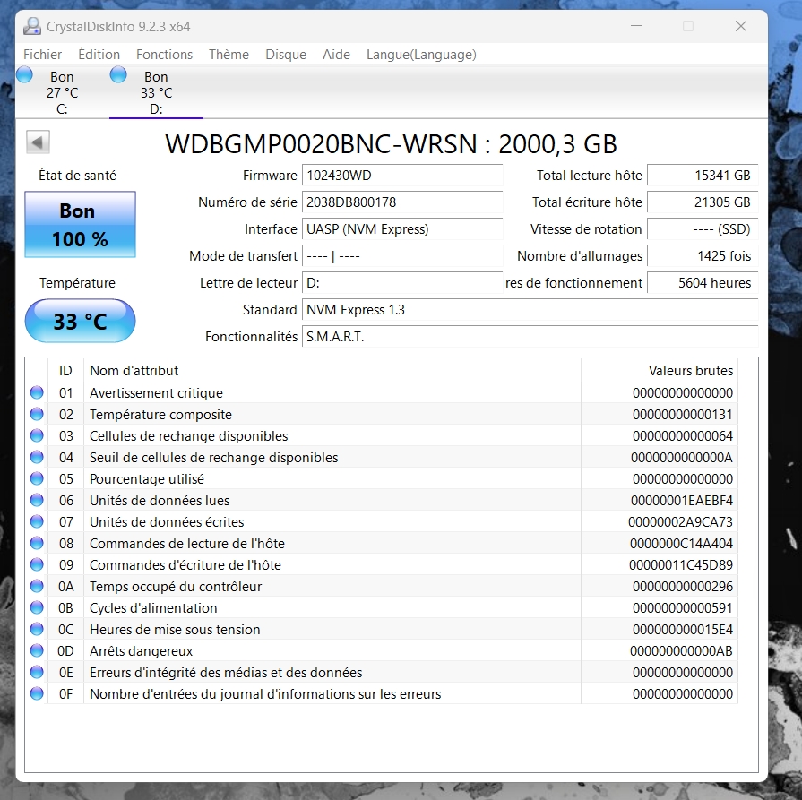Screen dimensions: 802x800
Task: Click the Bon 100 % health status button
Action: pyautogui.click(x=81, y=225)
